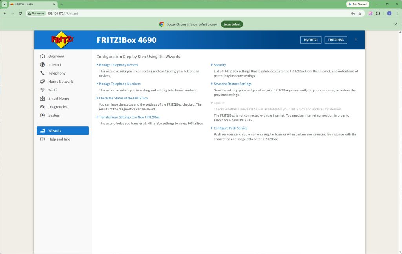This screenshot has height=254, width=402.
Task: Open a new browser tab
Action: [x=62, y=4]
